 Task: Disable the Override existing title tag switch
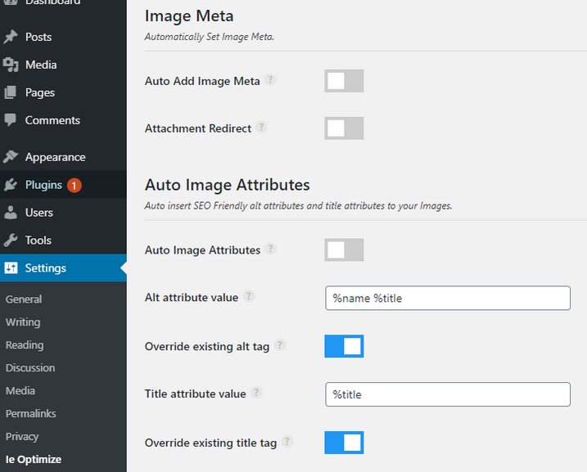[x=344, y=443]
